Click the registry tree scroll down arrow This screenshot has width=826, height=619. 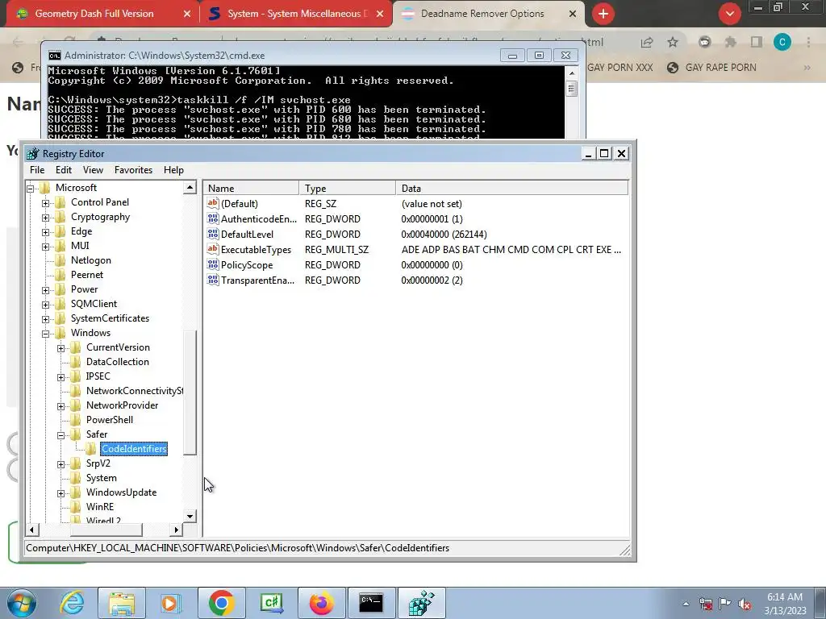(x=190, y=517)
